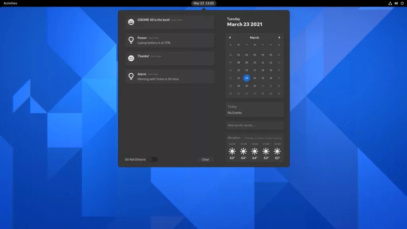Click the power icon in top bar
The width and height of the screenshot is (407, 229).
tap(402, 3)
